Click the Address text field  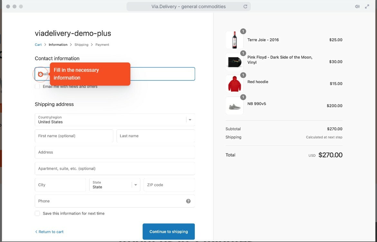click(115, 152)
